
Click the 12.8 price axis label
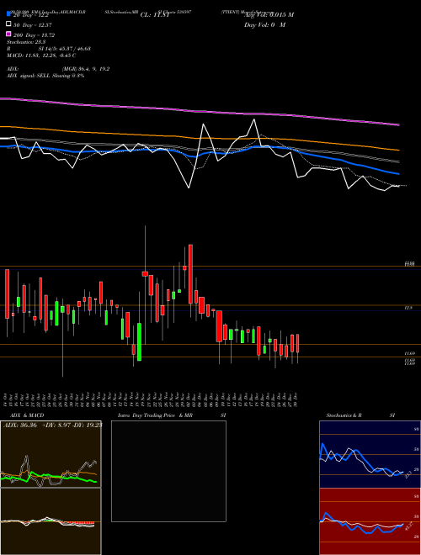(408, 309)
